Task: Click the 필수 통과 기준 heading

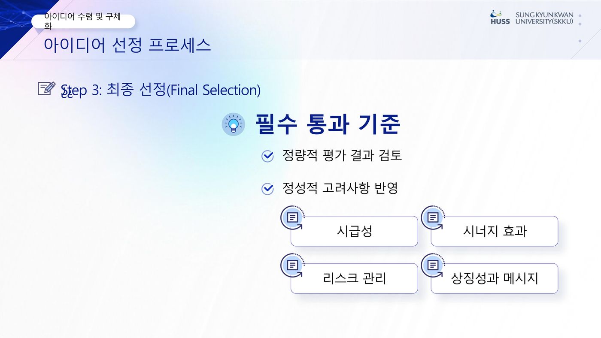Action: [328, 124]
